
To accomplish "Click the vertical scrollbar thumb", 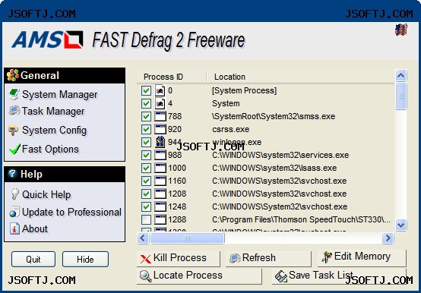I will [x=401, y=96].
